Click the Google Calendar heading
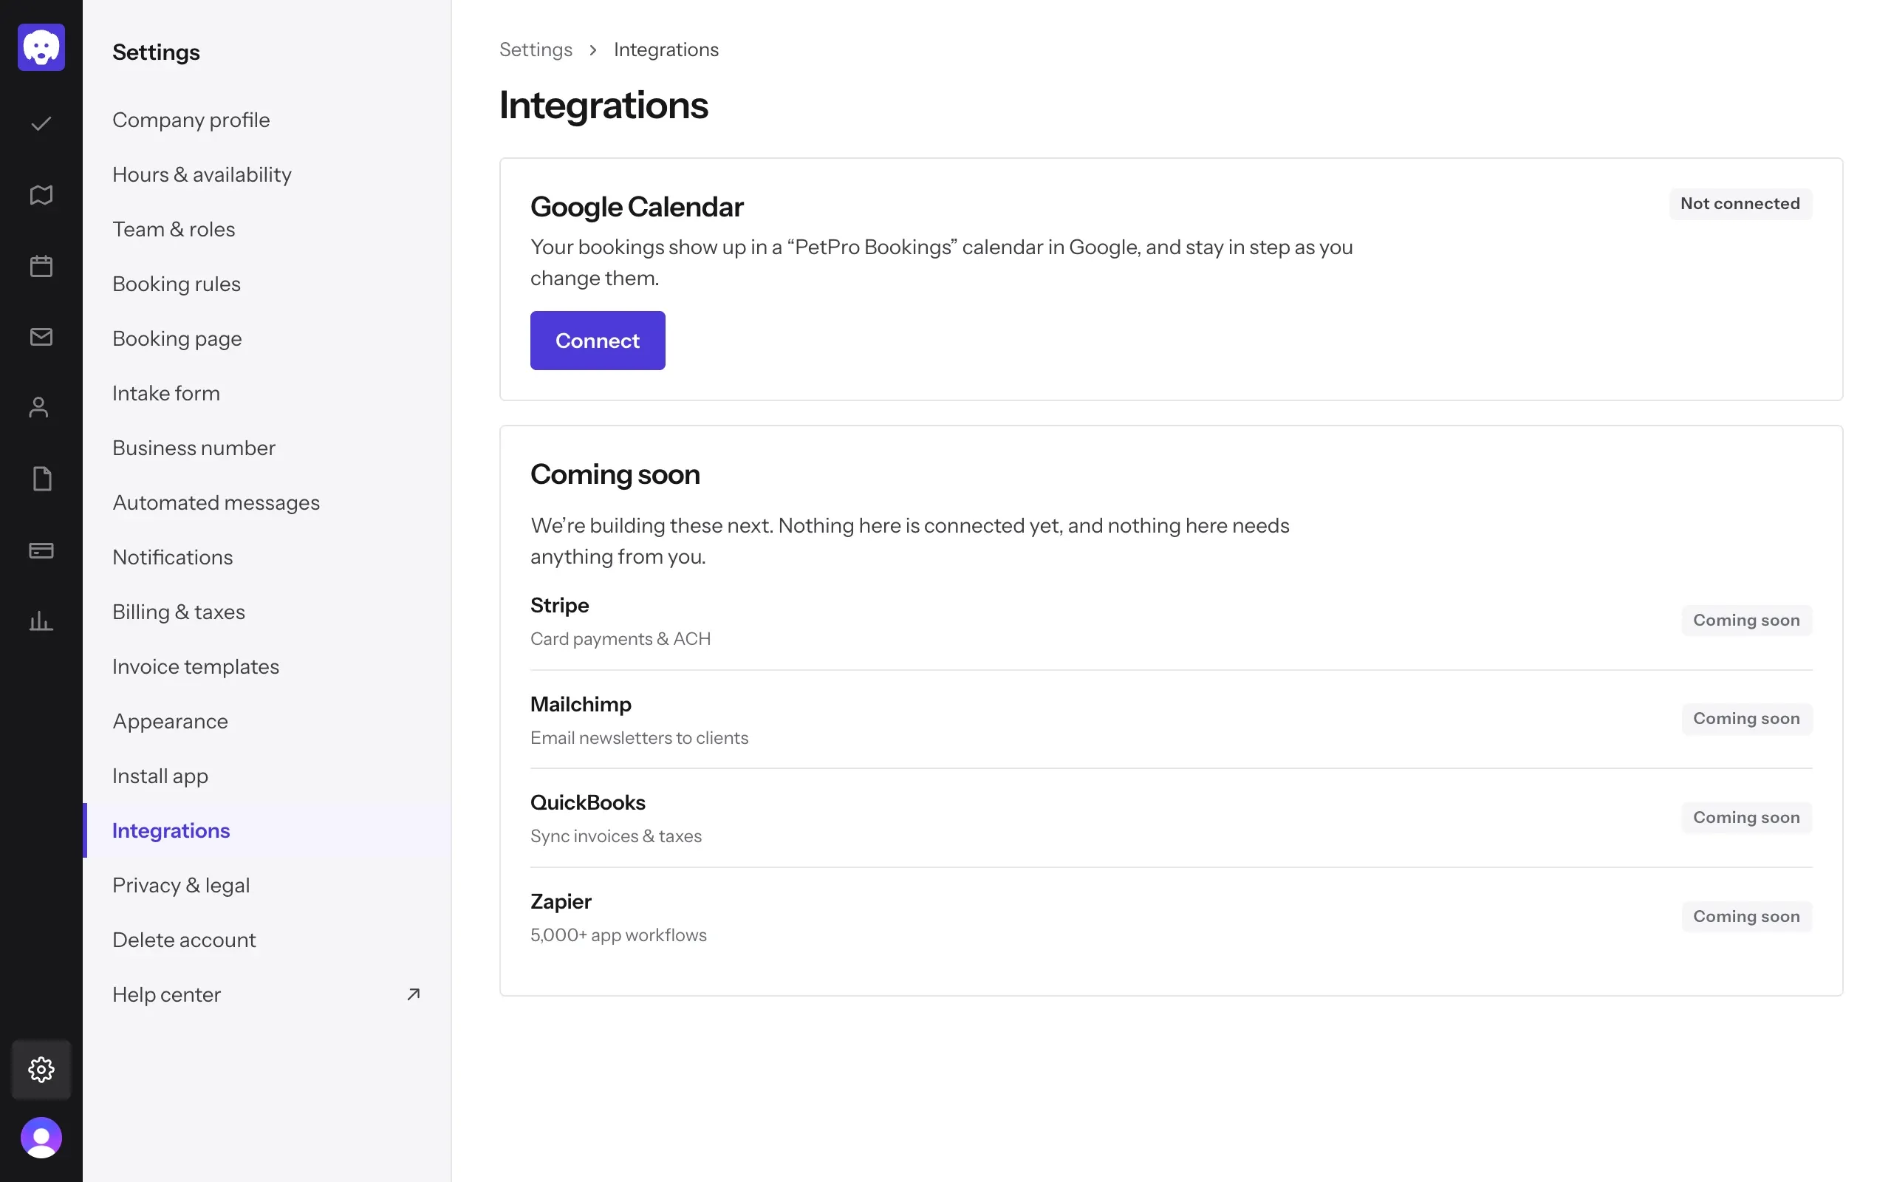 coord(637,207)
